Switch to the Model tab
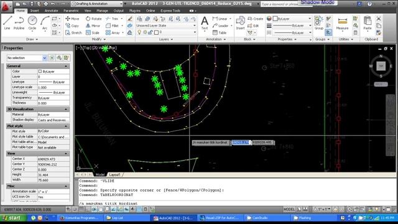 100,175
